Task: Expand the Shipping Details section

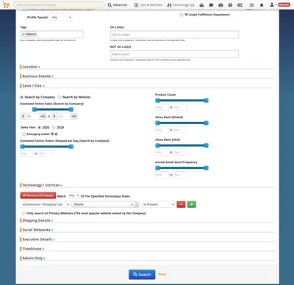Action: click(x=37, y=220)
